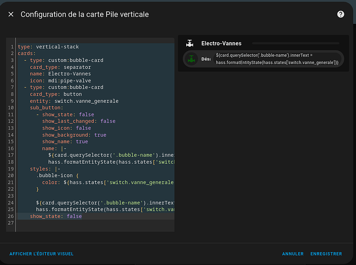Toggle the green valve icon button
356x265 pixels.
pos(192,59)
